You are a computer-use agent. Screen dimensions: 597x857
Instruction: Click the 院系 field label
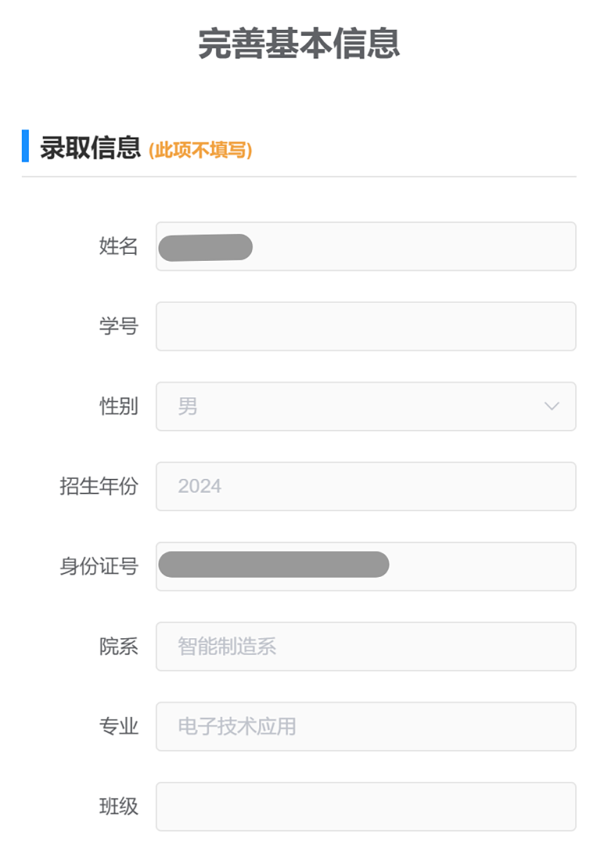pos(118,647)
